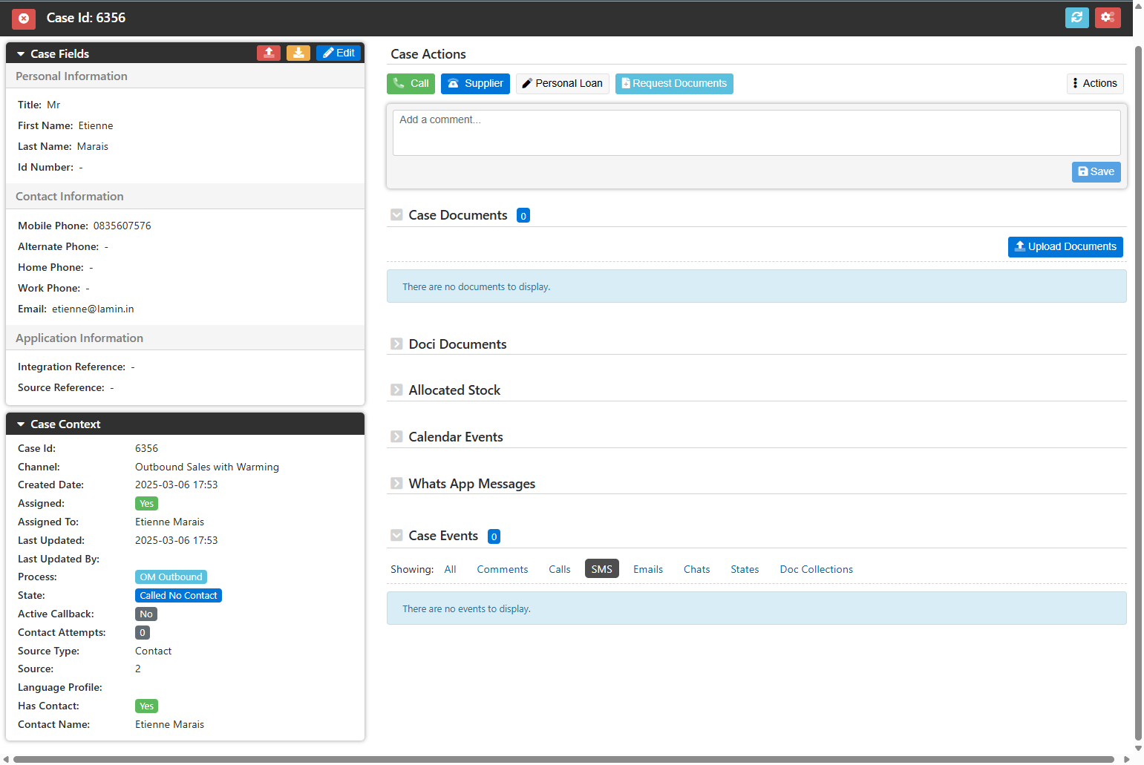Expand the Doci Documents section
This screenshot has width=1144, height=765.
pyautogui.click(x=396, y=344)
